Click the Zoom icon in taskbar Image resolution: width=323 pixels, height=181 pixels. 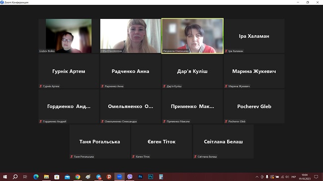pos(119,177)
